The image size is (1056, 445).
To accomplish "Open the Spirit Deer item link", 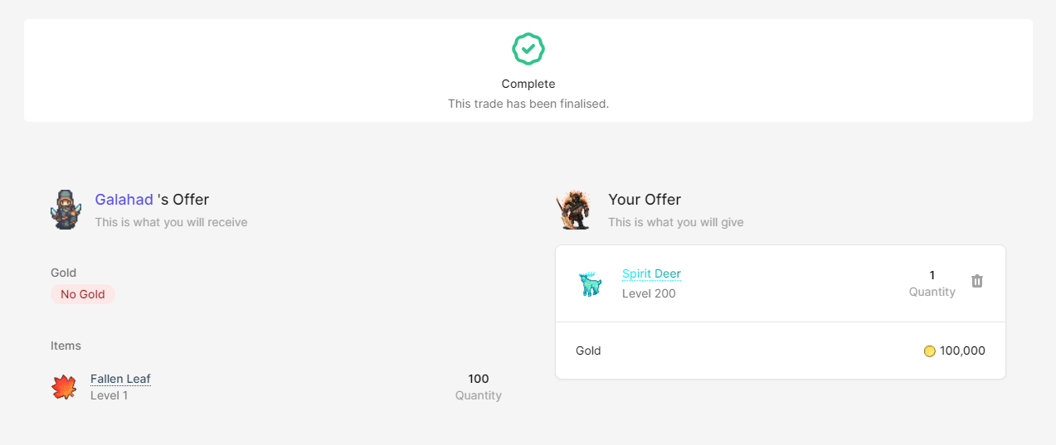I will (x=651, y=273).
